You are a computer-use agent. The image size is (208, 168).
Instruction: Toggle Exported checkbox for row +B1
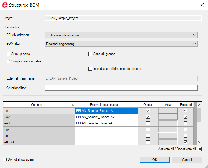point(185,136)
